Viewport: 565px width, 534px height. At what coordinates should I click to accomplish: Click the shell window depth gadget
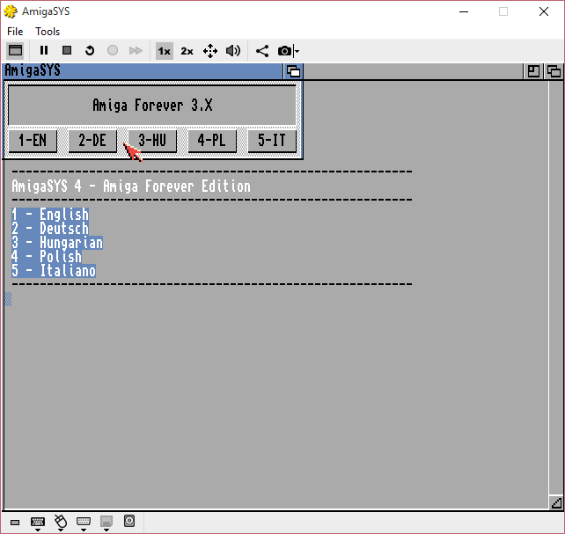point(554,71)
